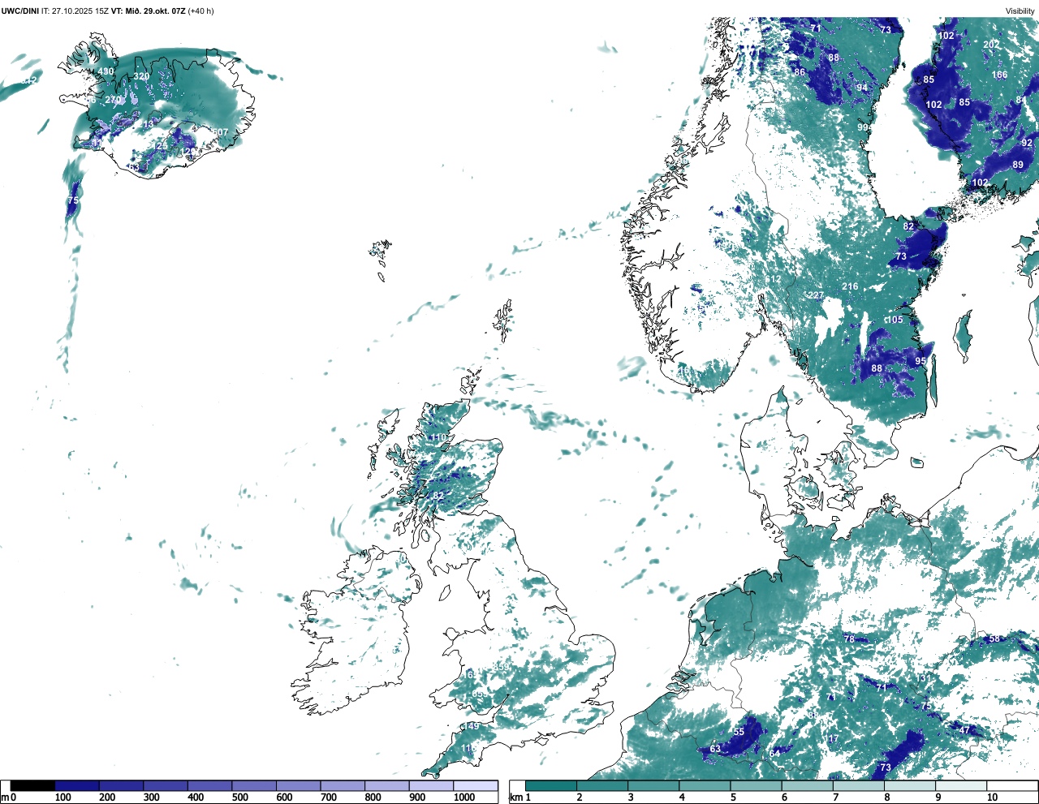This screenshot has width=1039, height=804.
Task: Click the legend swatch between 500 and 600 m
Action: (x=254, y=785)
